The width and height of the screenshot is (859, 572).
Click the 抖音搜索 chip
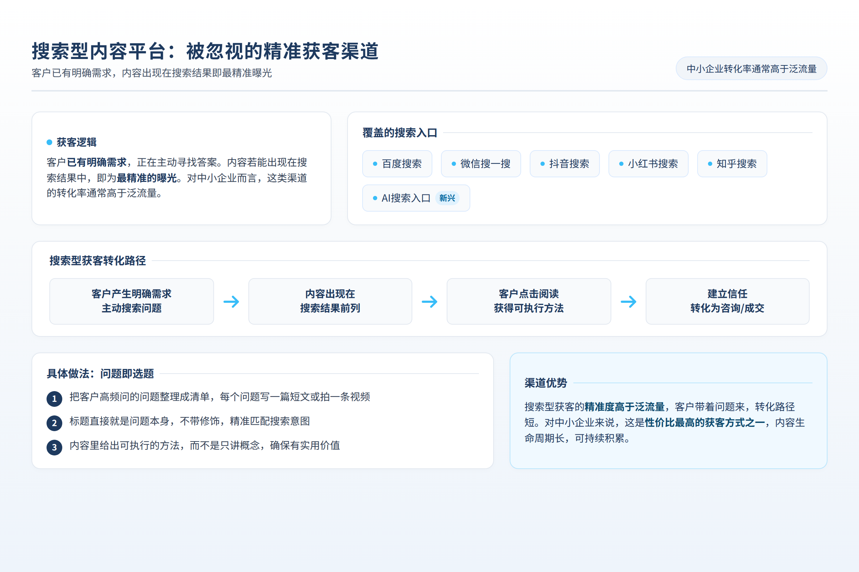click(x=565, y=164)
